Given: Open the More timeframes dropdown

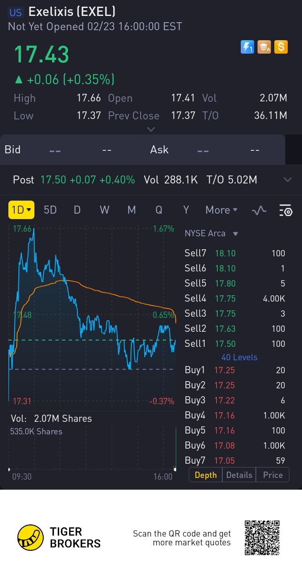Looking at the screenshot, I should [x=221, y=210].
